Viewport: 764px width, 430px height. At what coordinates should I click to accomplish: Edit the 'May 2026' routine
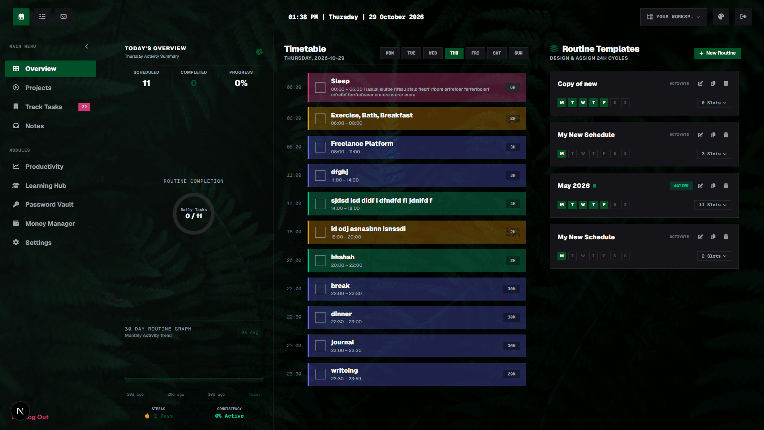click(700, 186)
